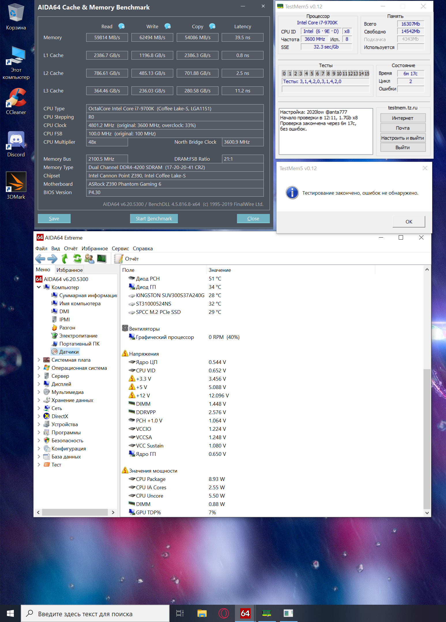Screen dimensions: 446x622
Task: Expand the Сервер tree node
Action: [x=39, y=376]
